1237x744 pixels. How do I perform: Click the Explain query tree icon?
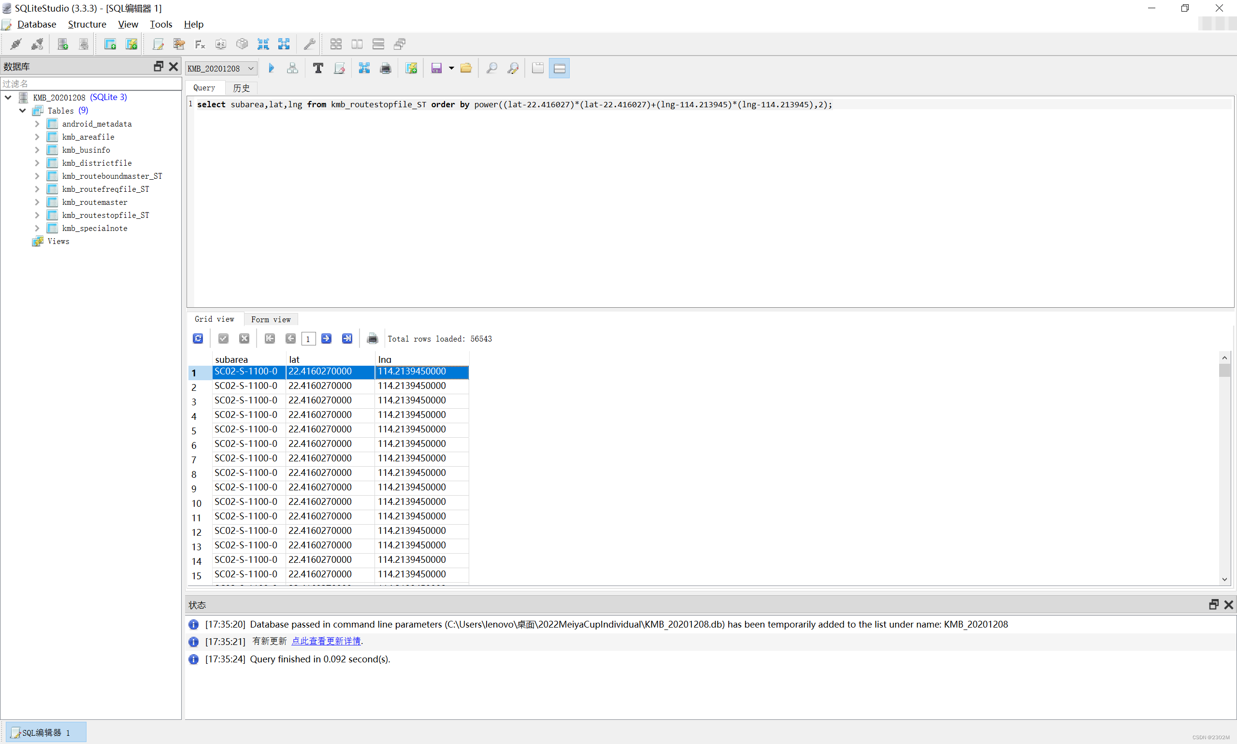(292, 68)
